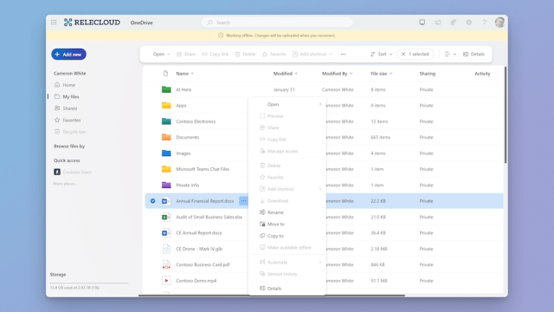This screenshot has width=554, height=312.
Task: Choose Move to in the context menu
Action: [287, 224]
